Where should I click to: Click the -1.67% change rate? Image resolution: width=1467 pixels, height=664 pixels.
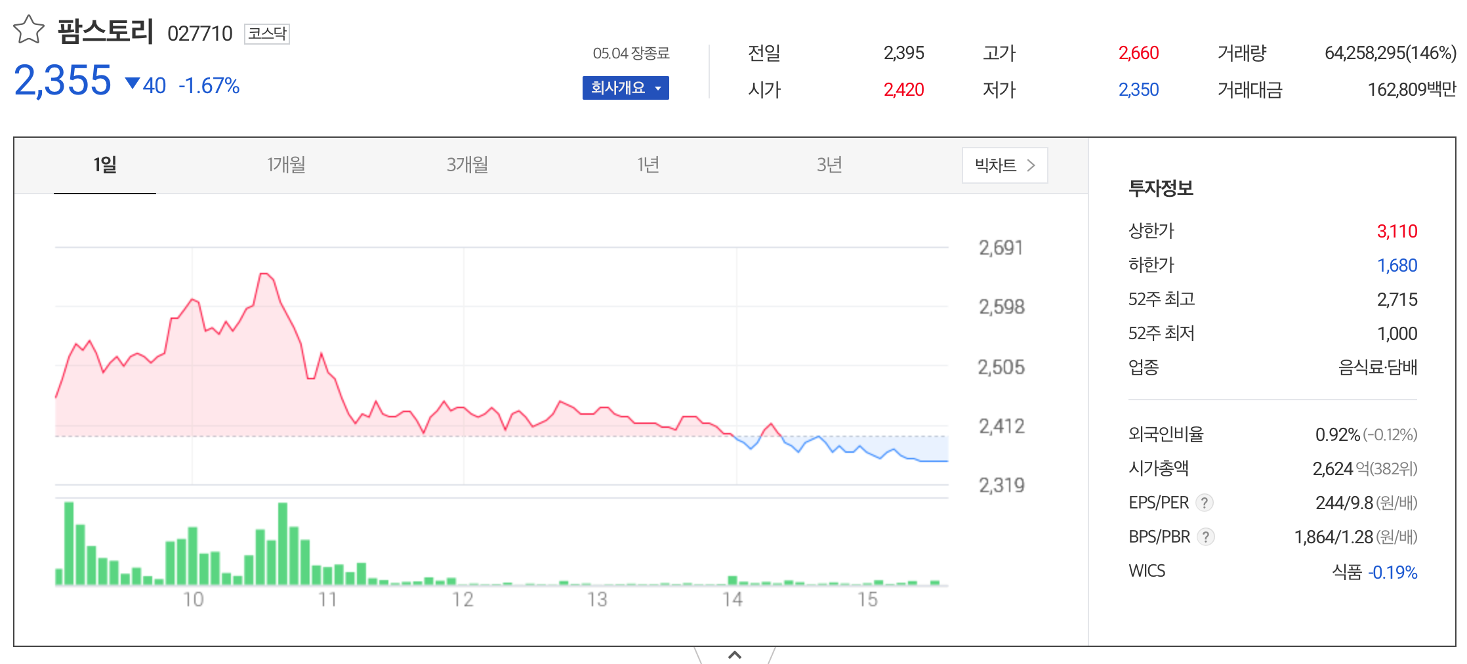pos(209,86)
